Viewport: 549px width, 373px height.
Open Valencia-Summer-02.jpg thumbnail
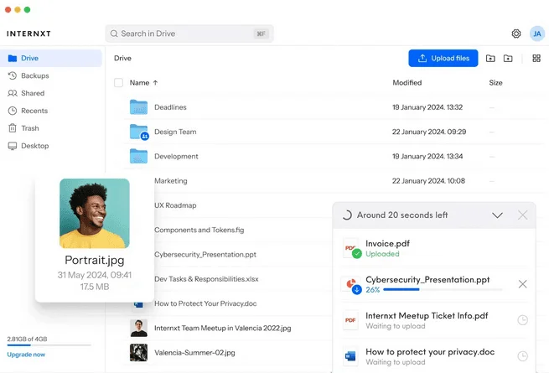click(x=138, y=353)
